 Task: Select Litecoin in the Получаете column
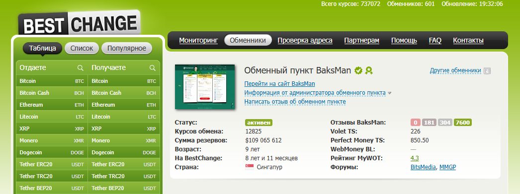click(124, 117)
